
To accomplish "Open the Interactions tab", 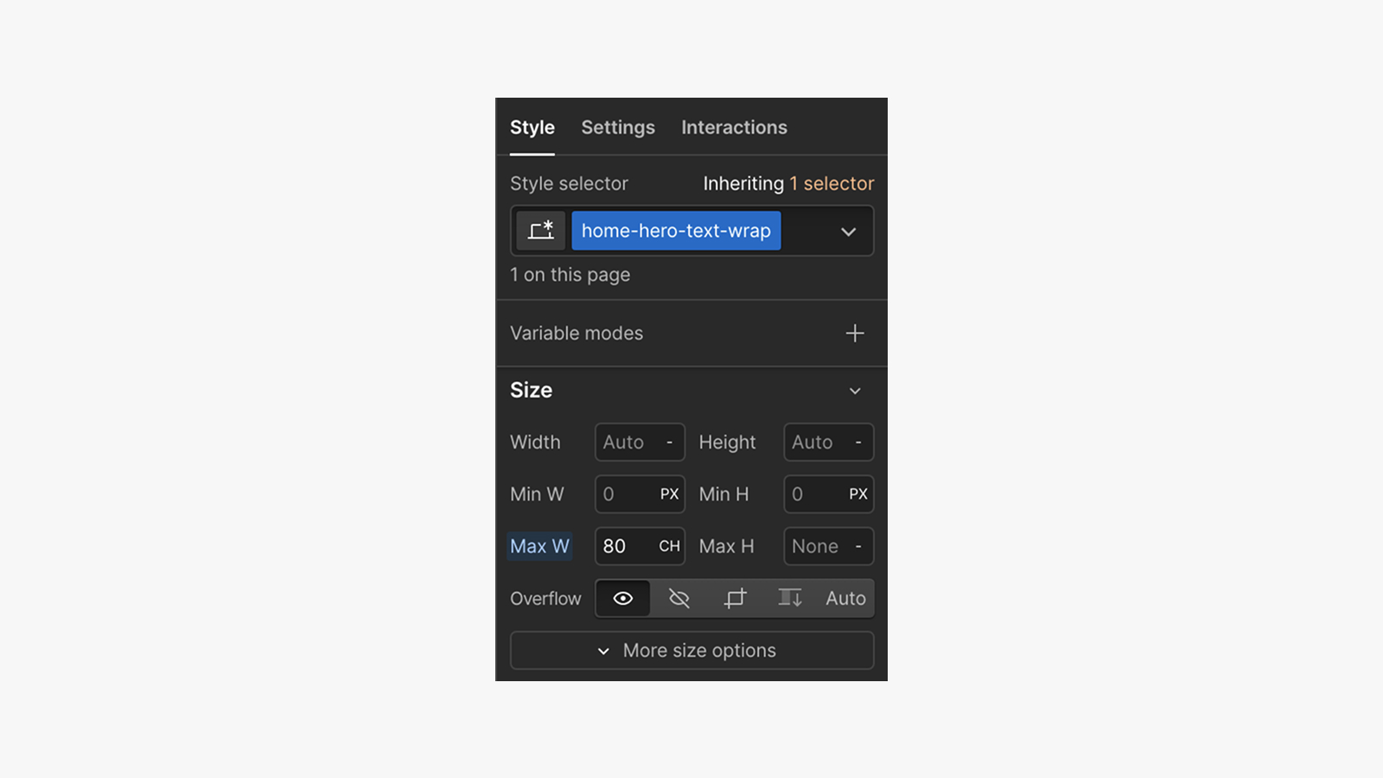I will 734,127.
